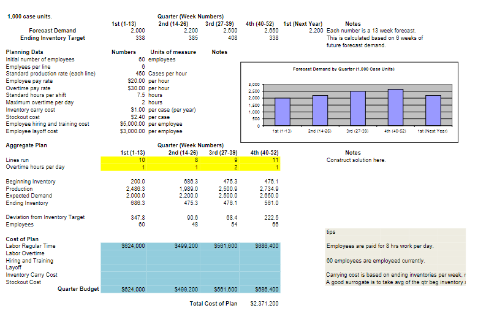Viewport: 478px width, 316px height.
Task: Select the 3rd quarter Lines run cell showing 9
Action: click(x=219, y=160)
